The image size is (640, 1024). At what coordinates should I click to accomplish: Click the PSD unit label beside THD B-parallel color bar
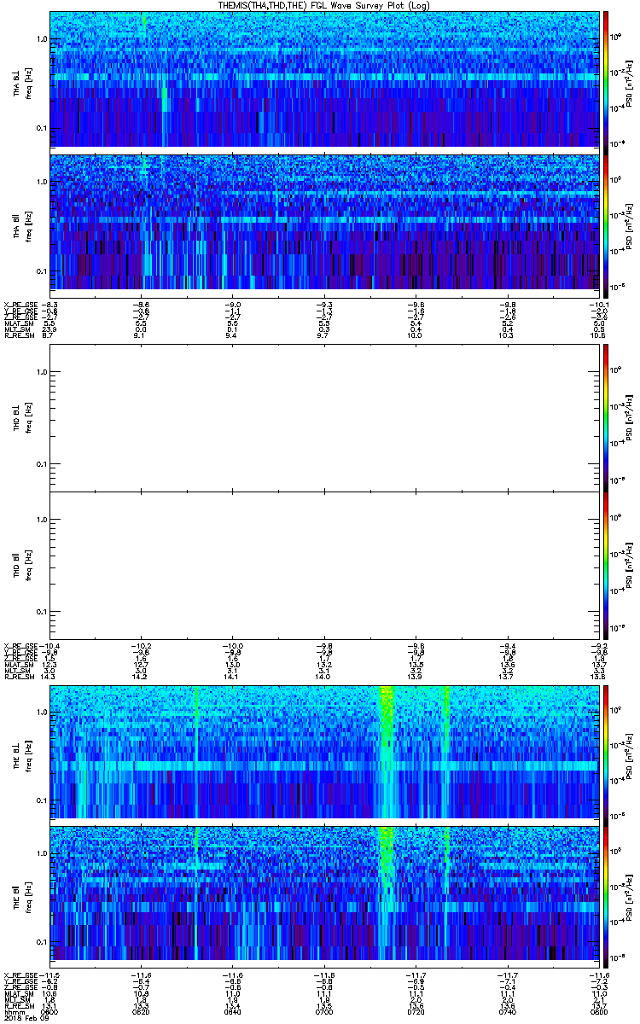[628, 566]
